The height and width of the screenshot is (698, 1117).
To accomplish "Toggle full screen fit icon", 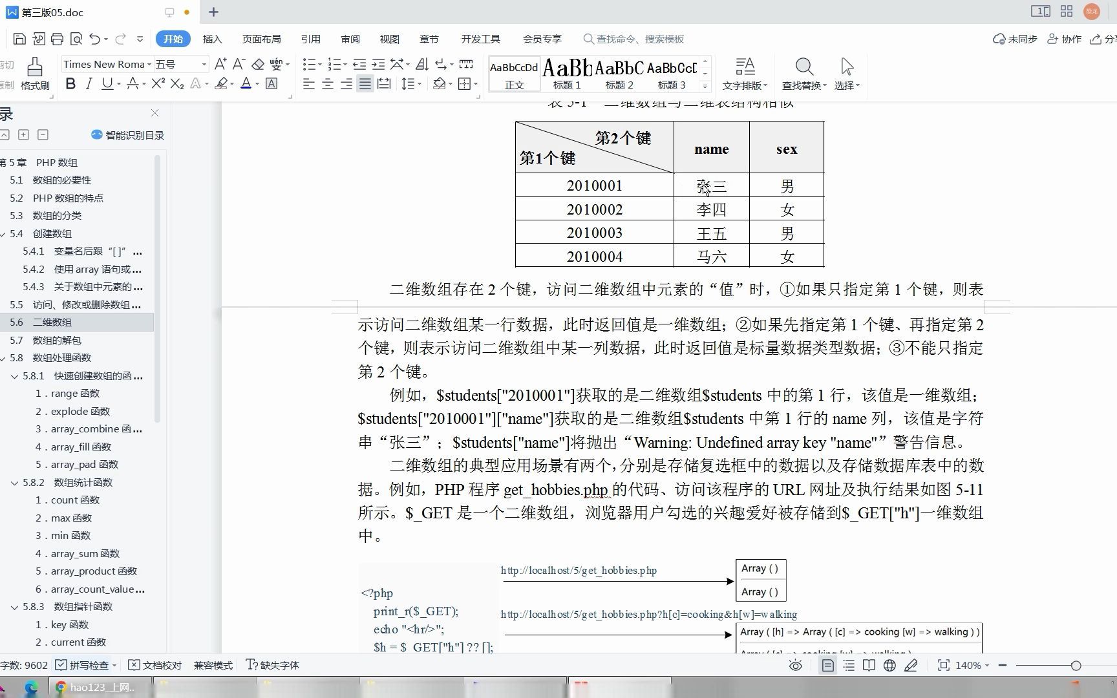I will [x=943, y=665].
